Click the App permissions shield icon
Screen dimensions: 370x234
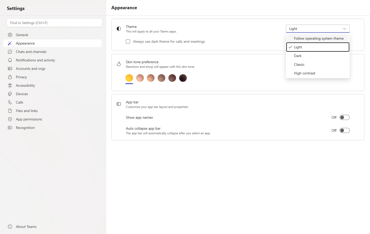10,119
